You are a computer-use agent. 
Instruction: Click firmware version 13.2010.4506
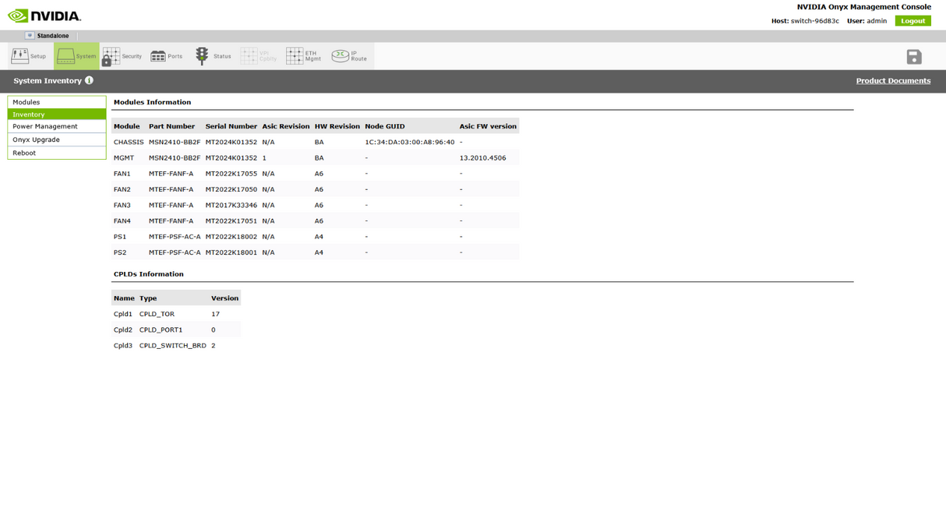[482, 158]
